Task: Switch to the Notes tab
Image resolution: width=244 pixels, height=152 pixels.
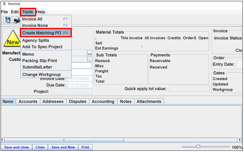Action: click(126, 101)
